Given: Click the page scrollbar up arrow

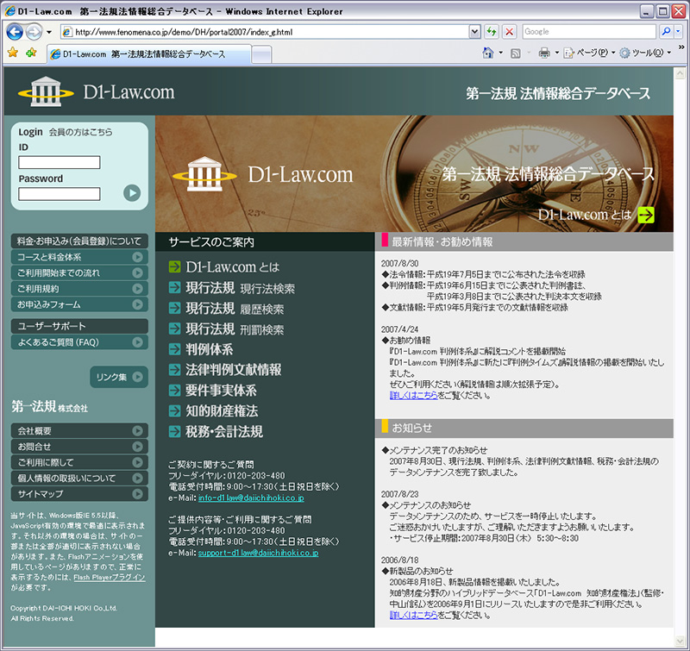Looking at the screenshot, I should click(681, 73).
